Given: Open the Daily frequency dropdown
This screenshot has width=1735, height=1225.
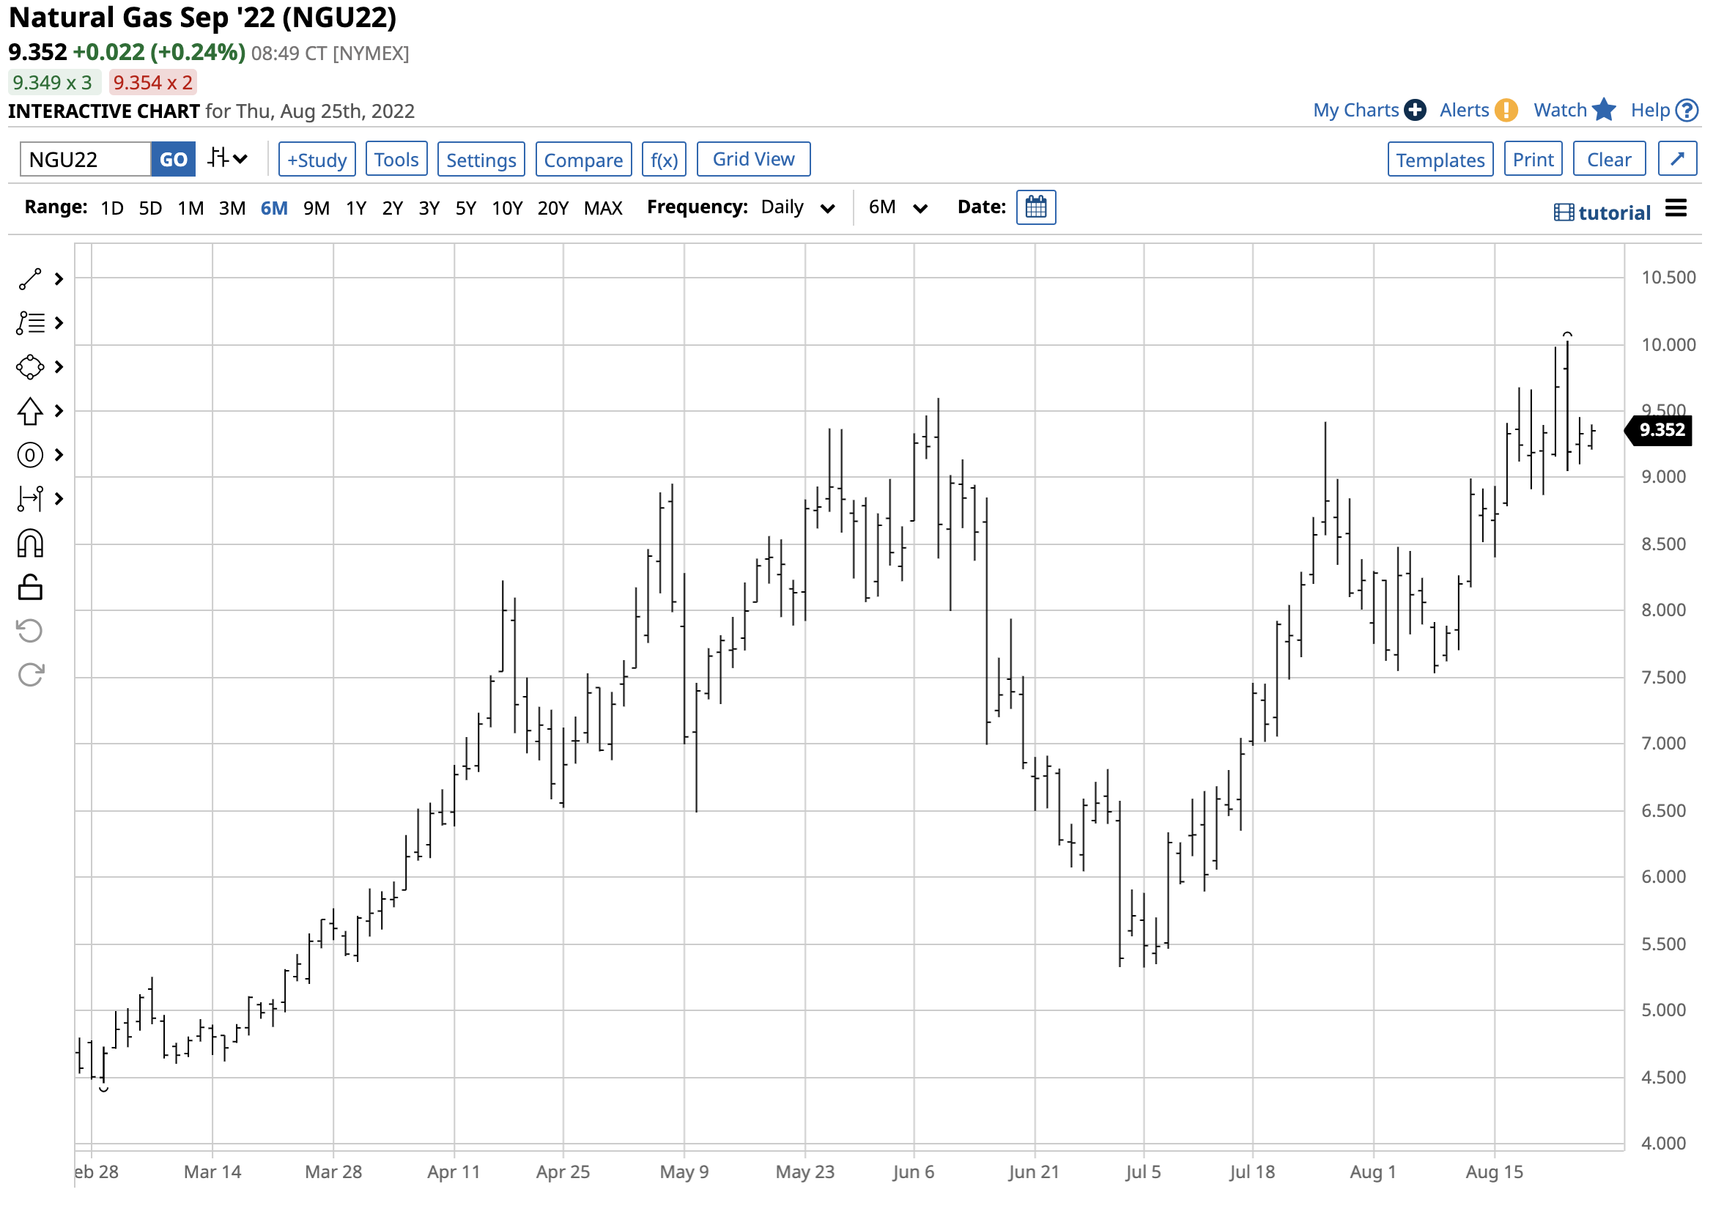Looking at the screenshot, I should pos(798,208).
